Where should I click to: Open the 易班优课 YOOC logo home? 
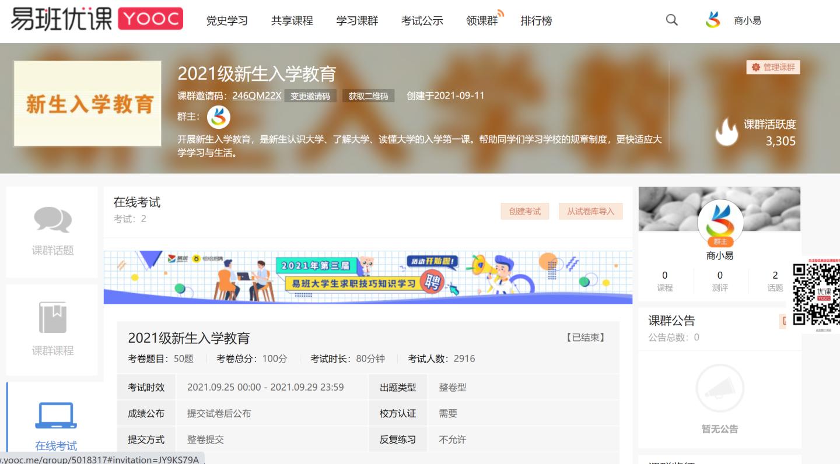(x=97, y=19)
